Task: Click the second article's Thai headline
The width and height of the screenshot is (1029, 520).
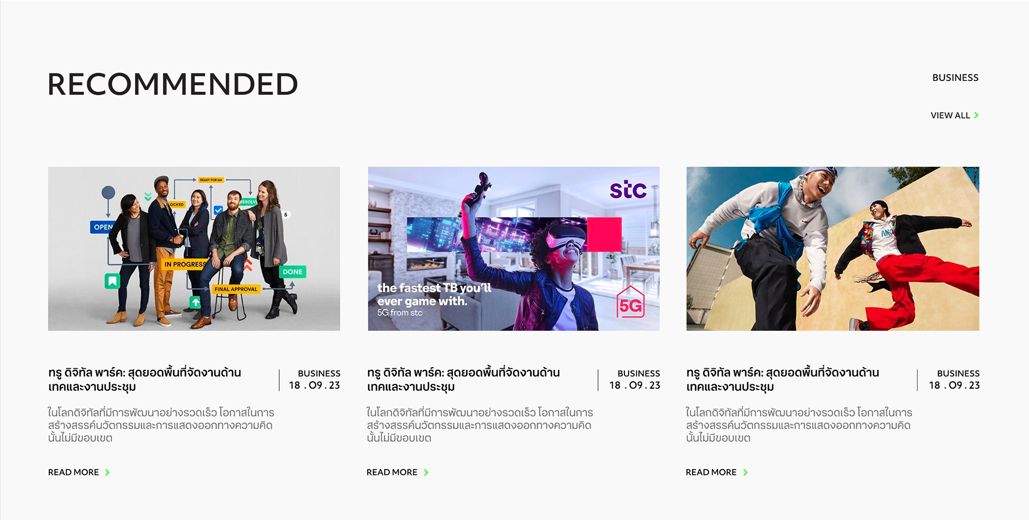Action: 464,380
